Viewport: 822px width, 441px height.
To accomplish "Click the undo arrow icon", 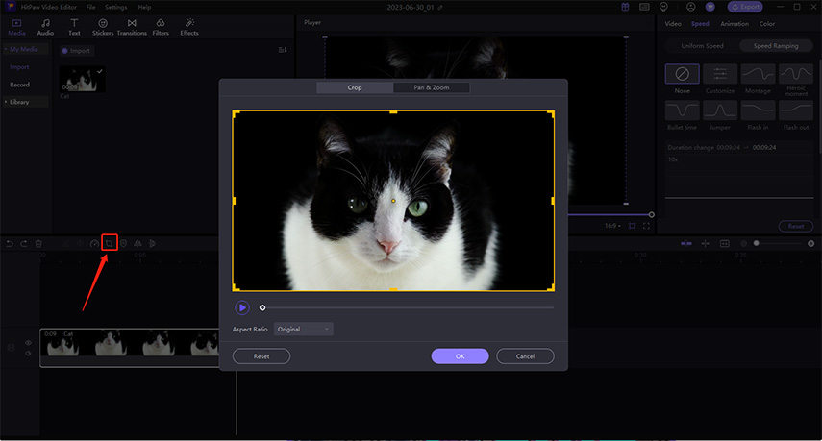I will (x=10, y=243).
